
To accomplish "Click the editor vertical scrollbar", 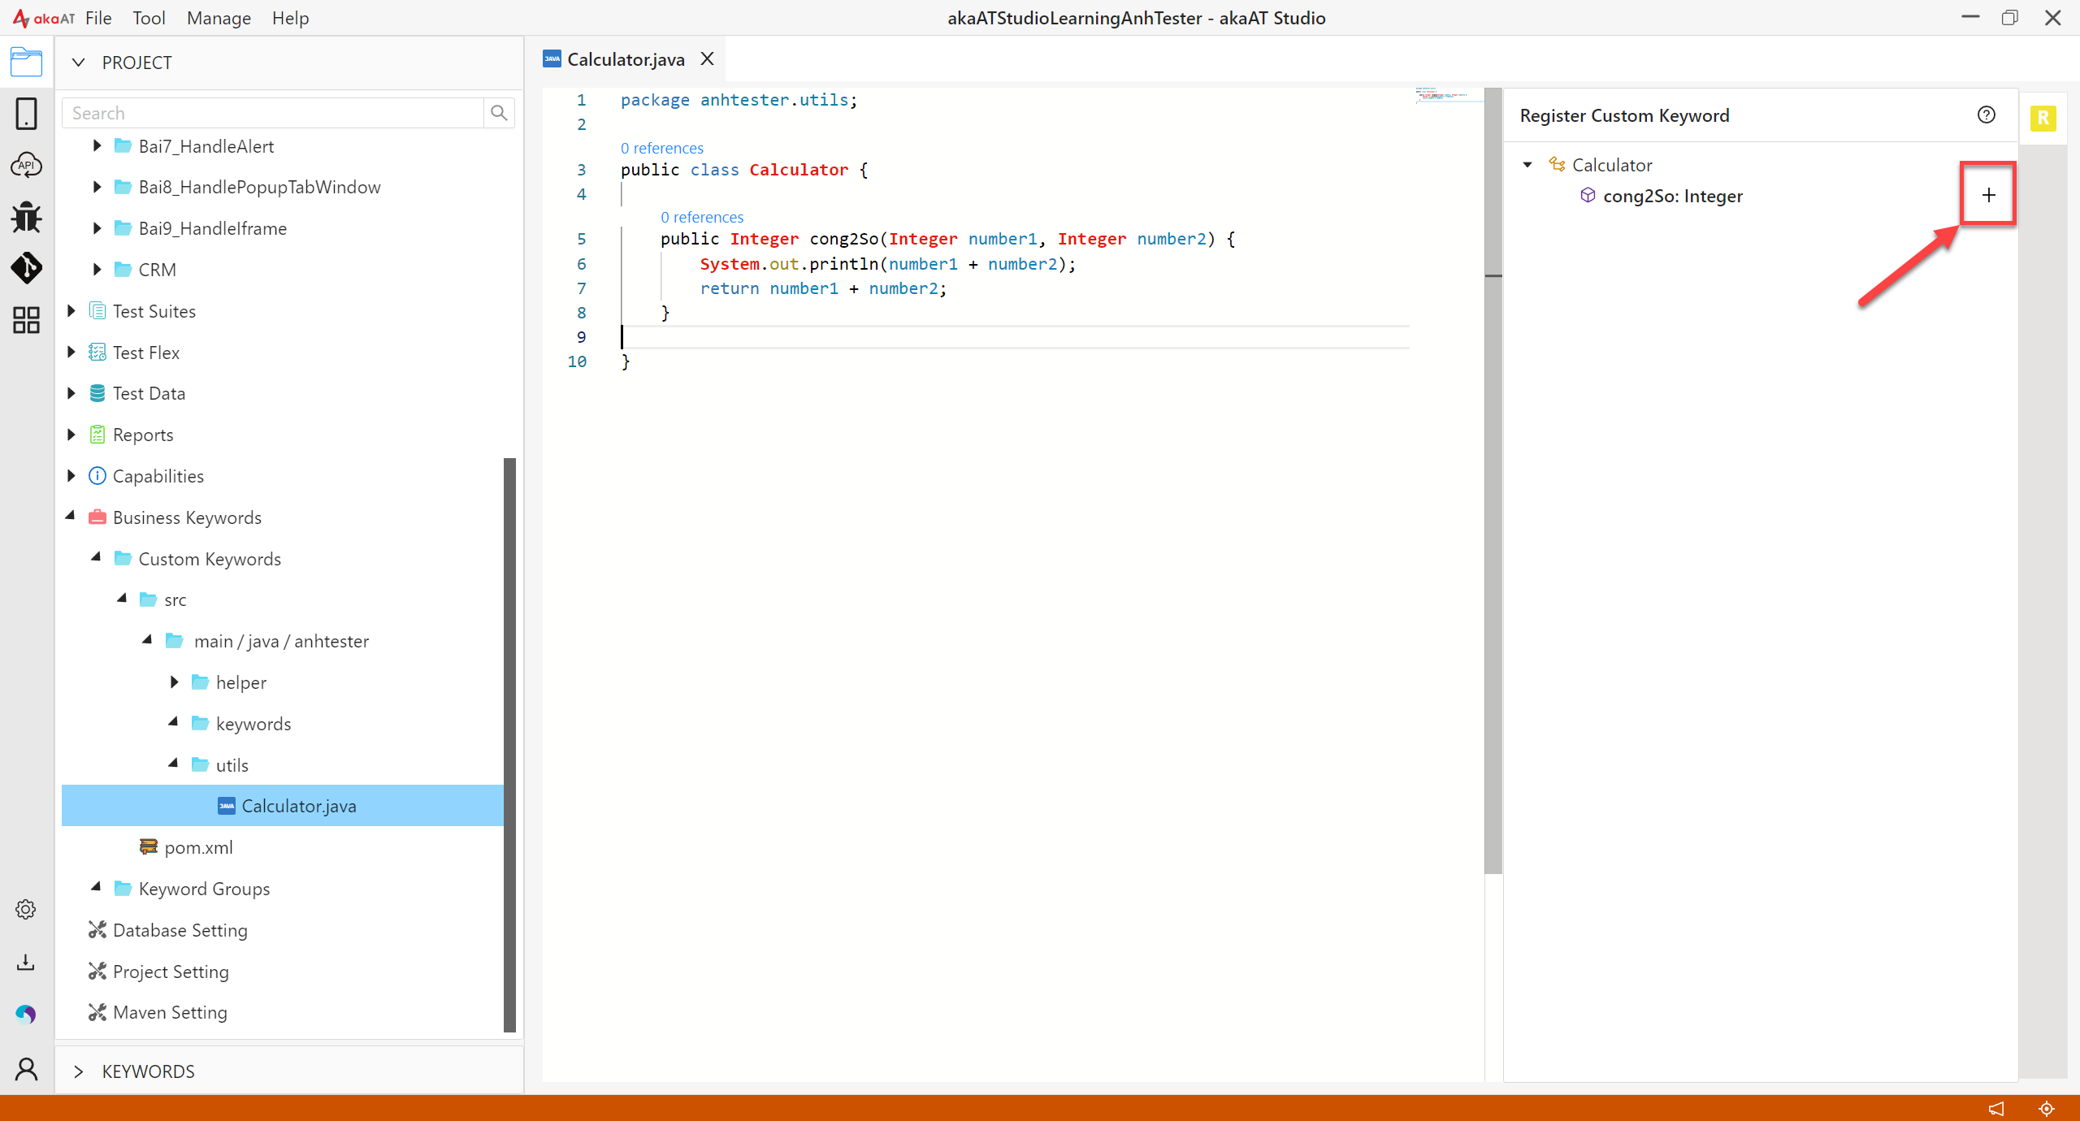I will (1493, 479).
